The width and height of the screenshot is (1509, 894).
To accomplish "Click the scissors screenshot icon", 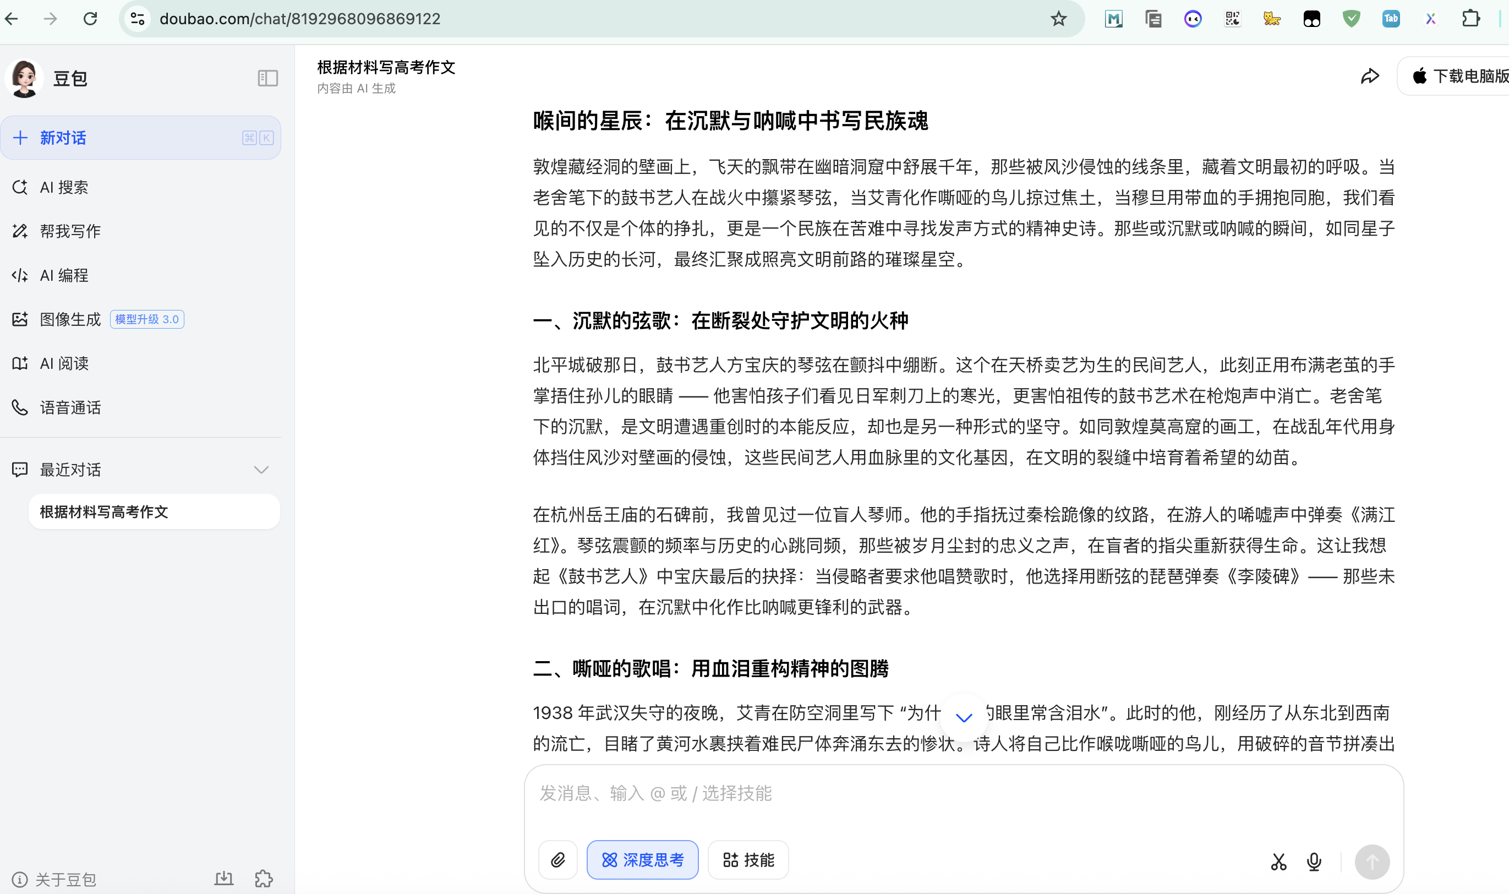I will (x=1278, y=862).
